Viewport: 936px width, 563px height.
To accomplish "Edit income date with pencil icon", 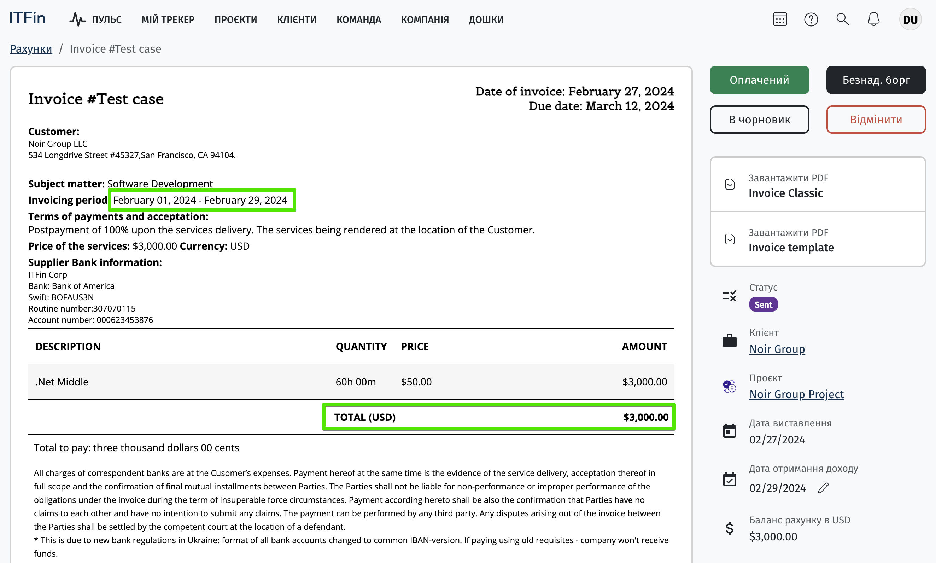I will click(x=823, y=488).
